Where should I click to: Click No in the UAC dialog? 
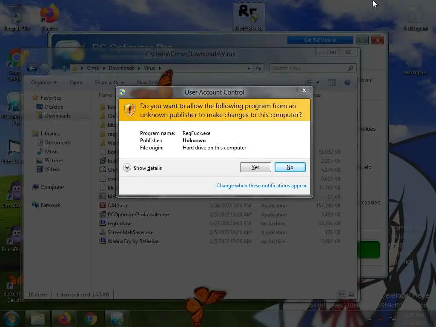coord(290,167)
